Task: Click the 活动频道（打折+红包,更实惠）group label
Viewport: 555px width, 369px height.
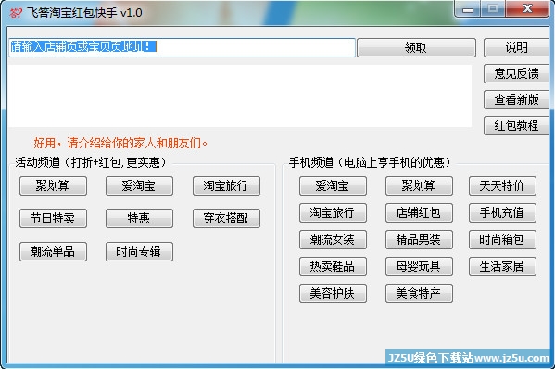Action: [x=91, y=162]
